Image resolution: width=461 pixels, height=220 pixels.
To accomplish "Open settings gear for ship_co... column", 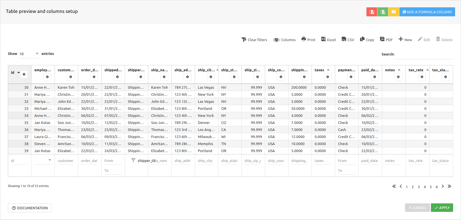I will (x=281, y=77).
